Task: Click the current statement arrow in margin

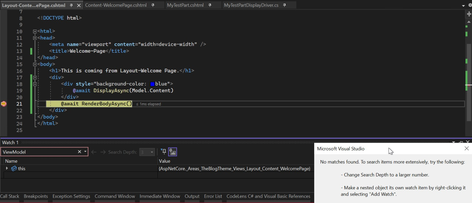Action: coord(4,104)
